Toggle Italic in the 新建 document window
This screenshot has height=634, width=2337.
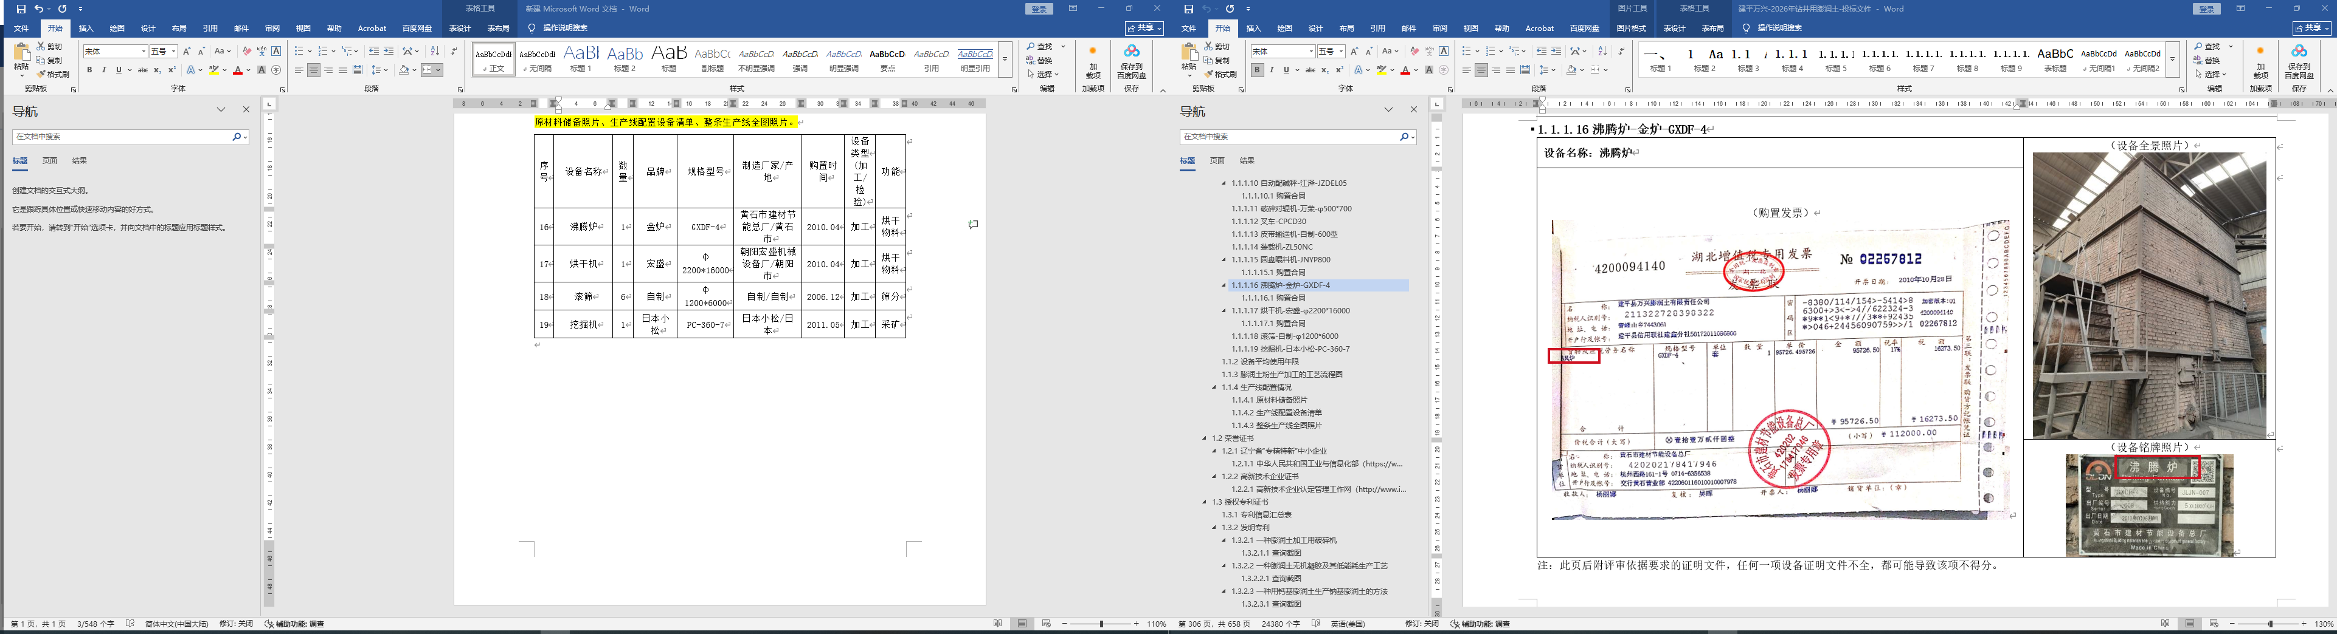tap(103, 70)
